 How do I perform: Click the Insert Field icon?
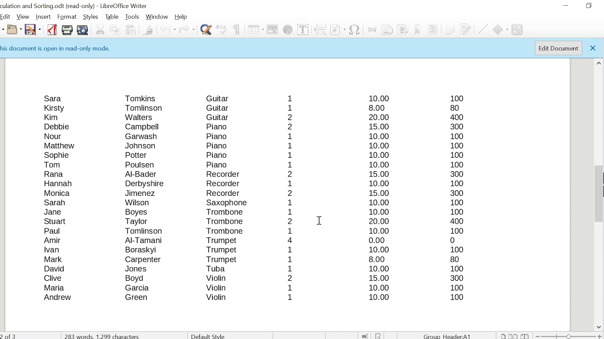click(x=336, y=30)
